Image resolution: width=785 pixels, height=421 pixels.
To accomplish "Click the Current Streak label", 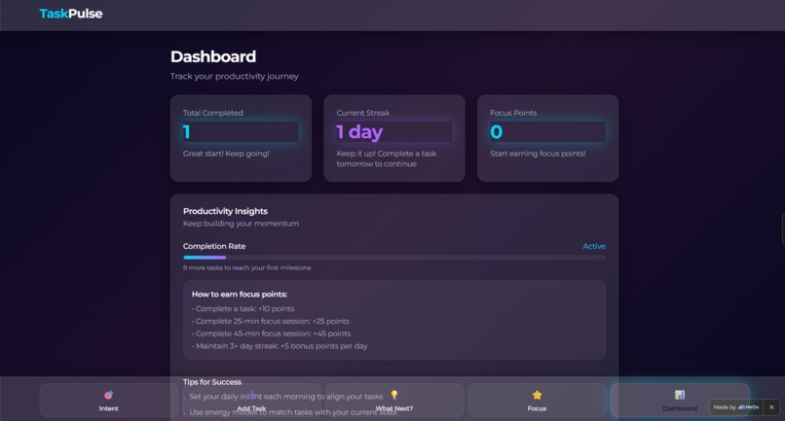I will pyautogui.click(x=363, y=113).
